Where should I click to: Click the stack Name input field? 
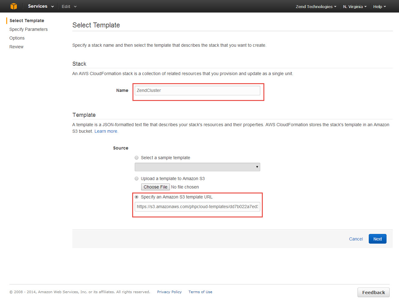click(x=197, y=91)
